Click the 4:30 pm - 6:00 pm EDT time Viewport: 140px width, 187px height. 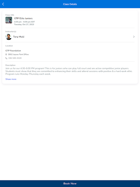click(x=24, y=22)
